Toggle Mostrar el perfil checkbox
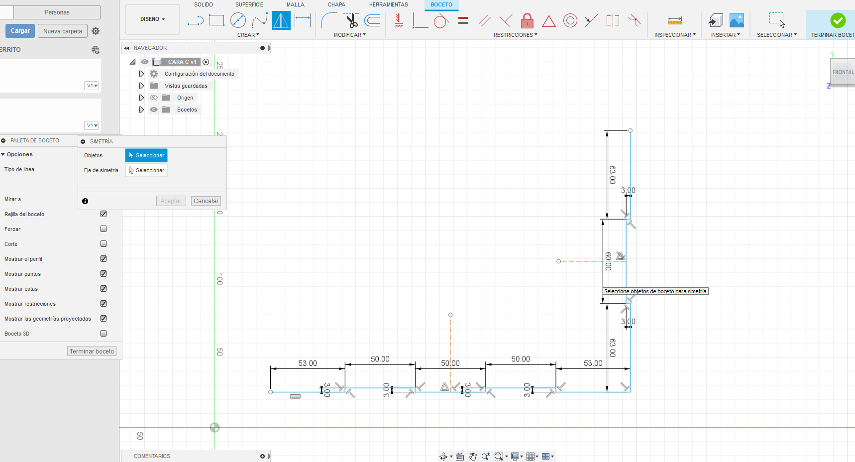Screen dimensions: 855x462 coord(104,259)
